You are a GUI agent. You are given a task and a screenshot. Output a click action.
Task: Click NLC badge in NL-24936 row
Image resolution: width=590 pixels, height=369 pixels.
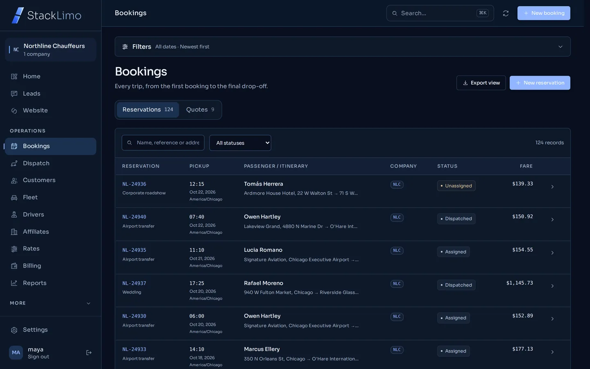(x=397, y=184)
